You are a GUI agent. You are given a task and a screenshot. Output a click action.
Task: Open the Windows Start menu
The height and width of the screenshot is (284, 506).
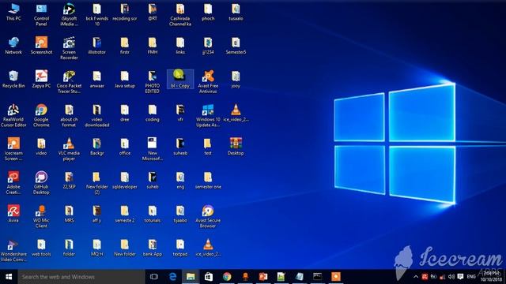pyautogui.click(x=9, y=277)
